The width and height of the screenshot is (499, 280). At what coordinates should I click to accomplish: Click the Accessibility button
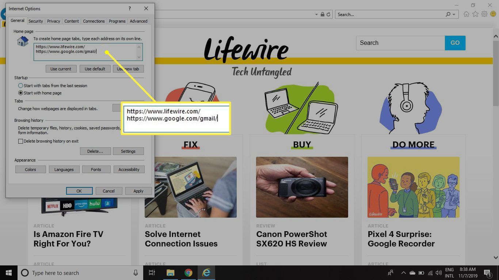click(x=129, y=170)
